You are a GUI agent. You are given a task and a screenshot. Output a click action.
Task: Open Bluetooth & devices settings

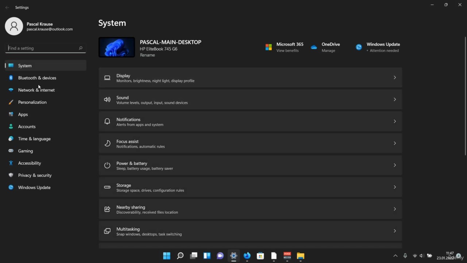point(37,78)
